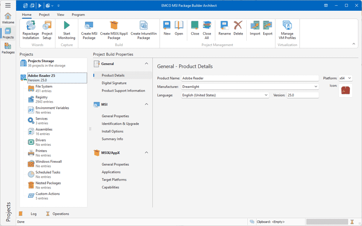The height and width of the screenshot is (226, 362).
Task: Open the Log panel at bottom
Action: 33,213
